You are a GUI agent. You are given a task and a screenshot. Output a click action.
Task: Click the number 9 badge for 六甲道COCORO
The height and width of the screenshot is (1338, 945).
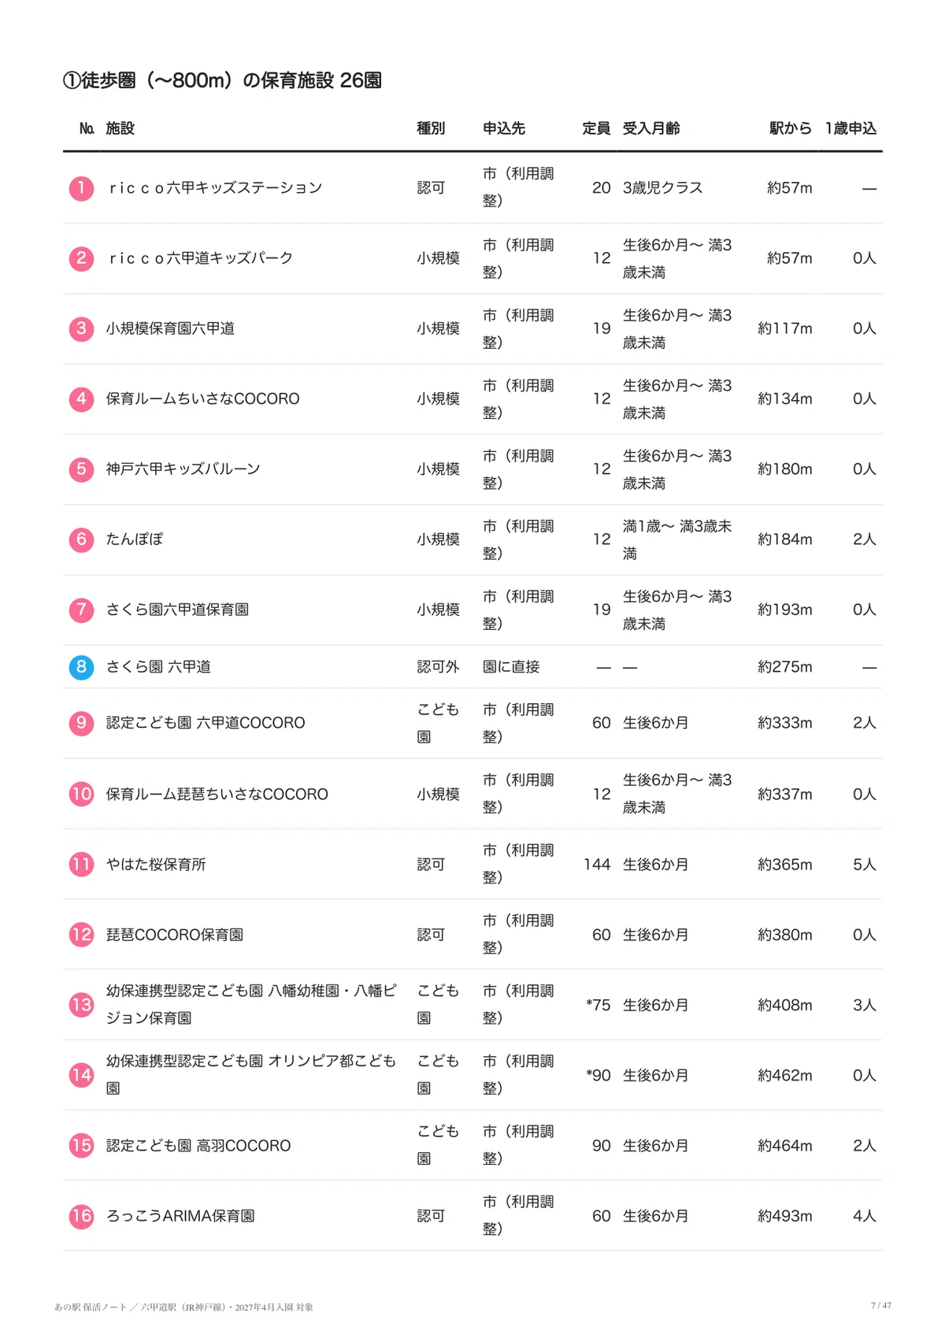(81, 723)
